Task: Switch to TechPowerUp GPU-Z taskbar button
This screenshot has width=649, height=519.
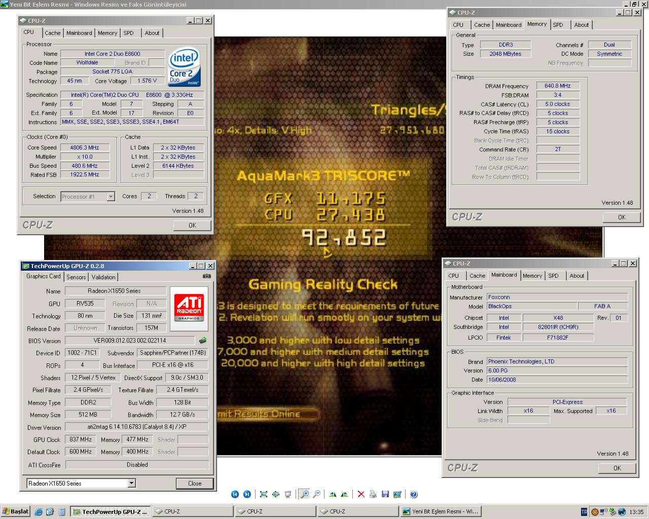Action: click(111, 511)
